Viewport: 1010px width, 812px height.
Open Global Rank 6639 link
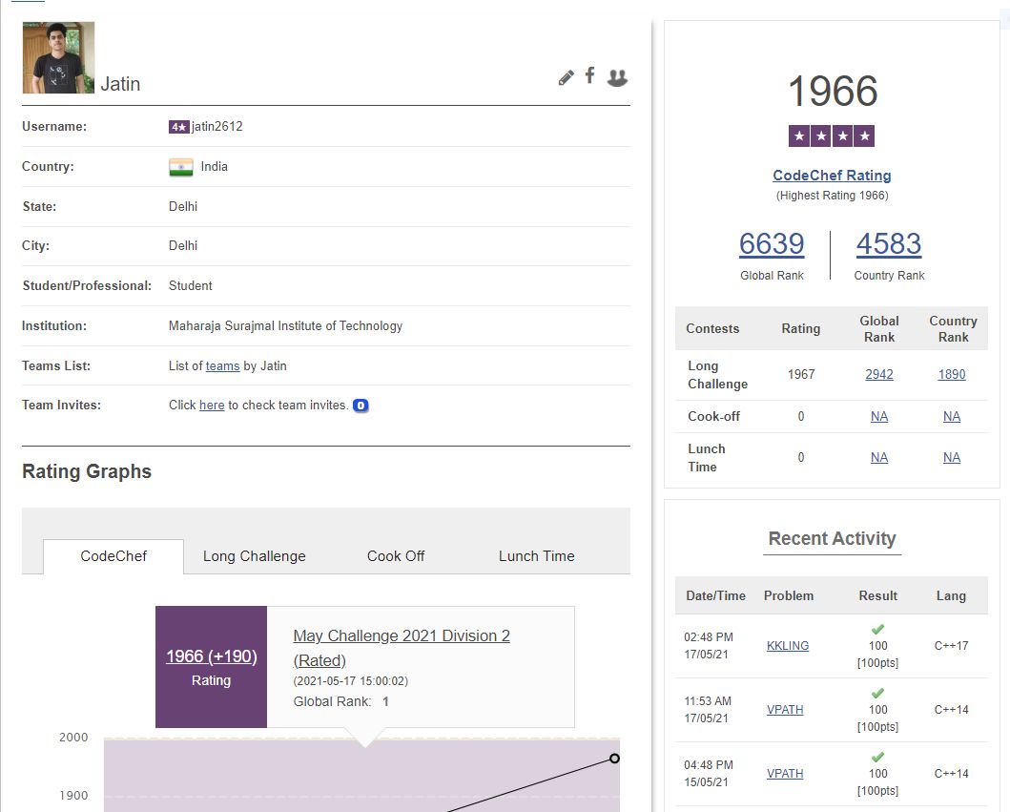tap(772, 244)
